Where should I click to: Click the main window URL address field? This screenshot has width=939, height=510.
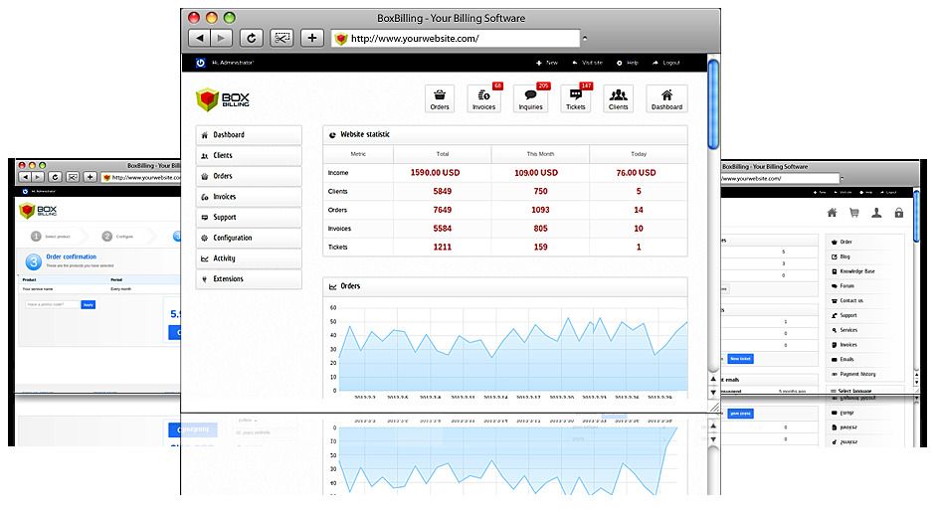click(x=456, y=39)
